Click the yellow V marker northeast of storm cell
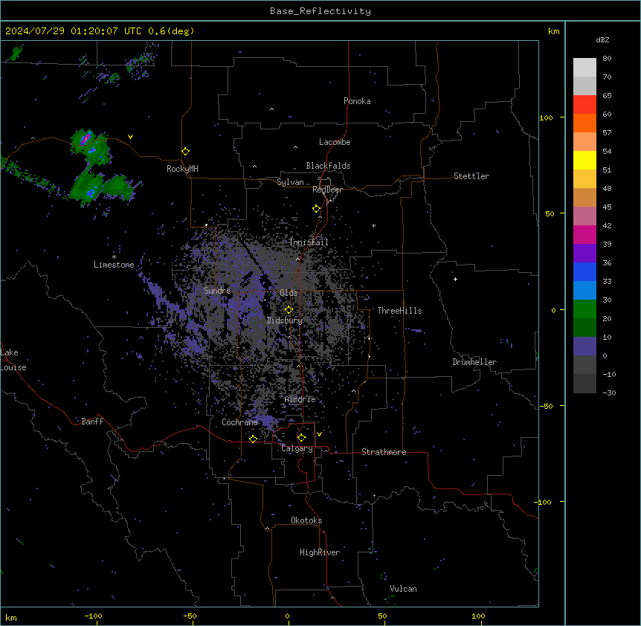 (x=130, y=137)
